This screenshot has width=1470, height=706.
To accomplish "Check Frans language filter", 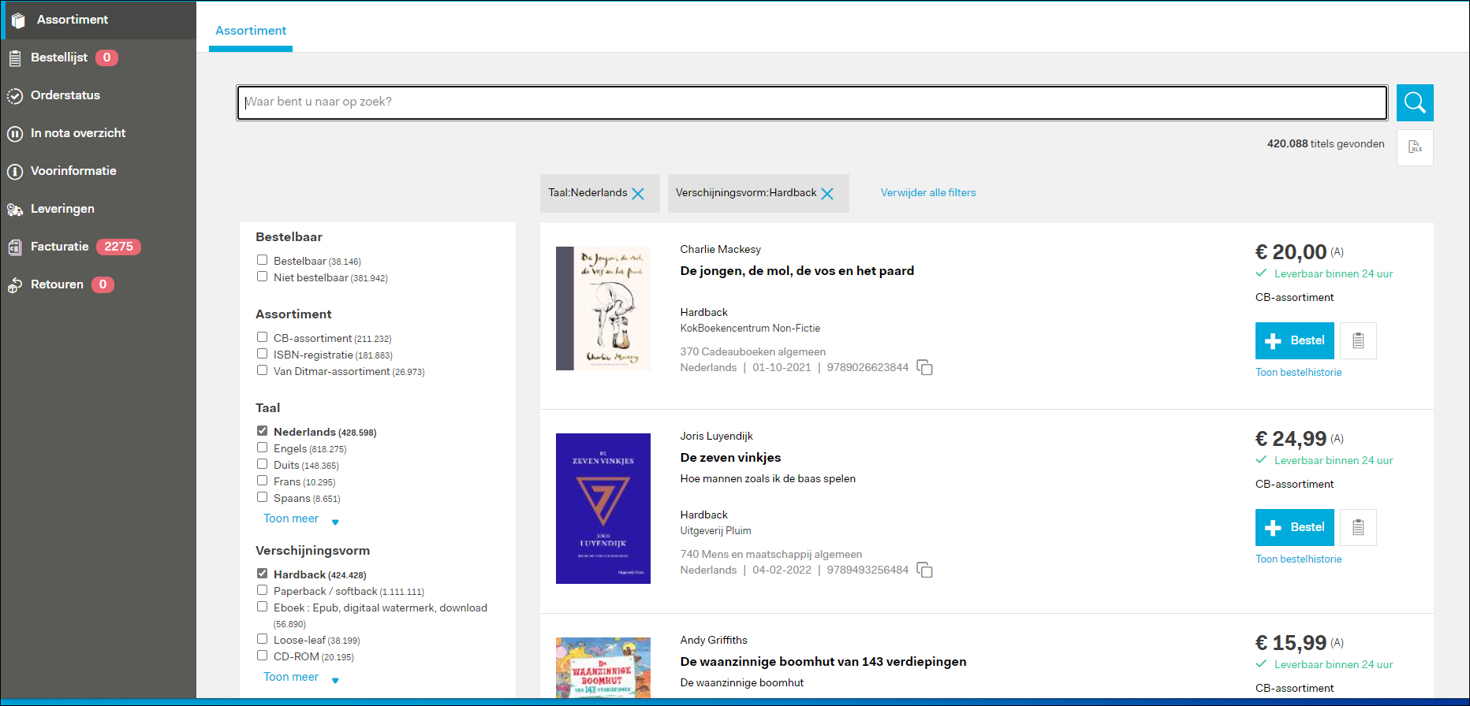I will click(x=262, y=481).
